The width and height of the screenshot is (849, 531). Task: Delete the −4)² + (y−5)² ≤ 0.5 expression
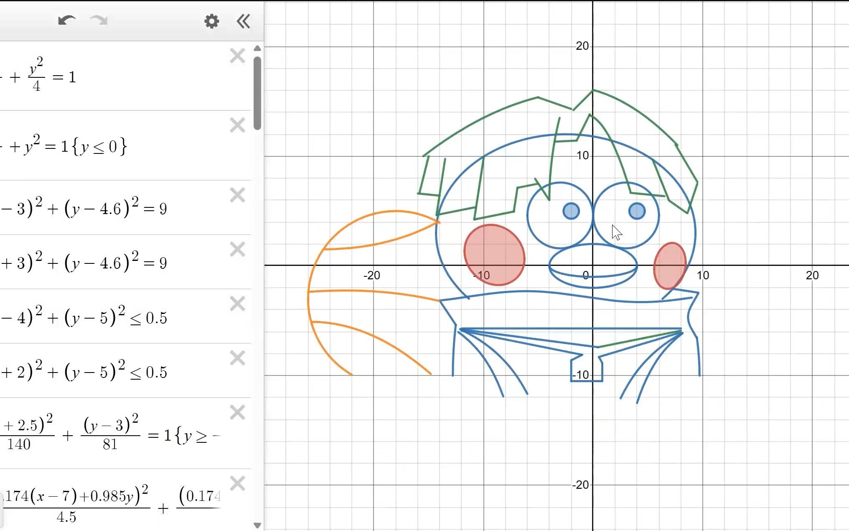pyautogui.click(x=237, y=304)
